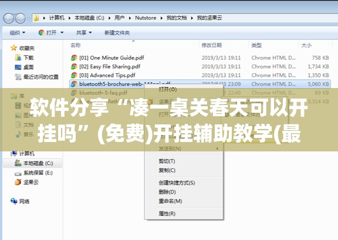Select 最近访问的位置 in favorites list
Screen dimensions: 338x240
click(x=41, y=77)
